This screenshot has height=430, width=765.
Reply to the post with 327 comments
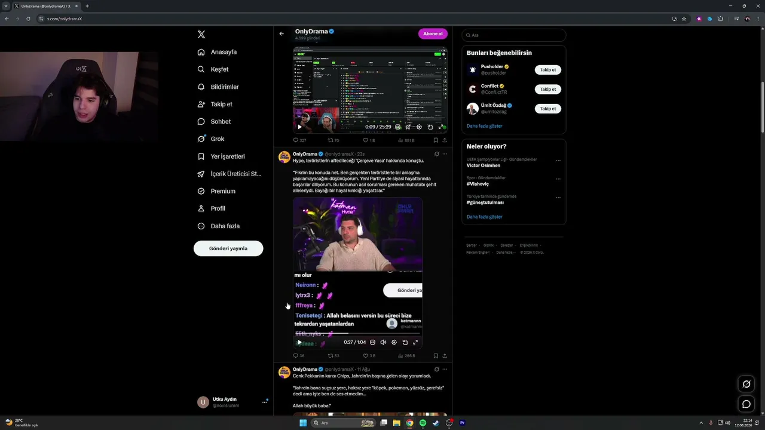299,140
